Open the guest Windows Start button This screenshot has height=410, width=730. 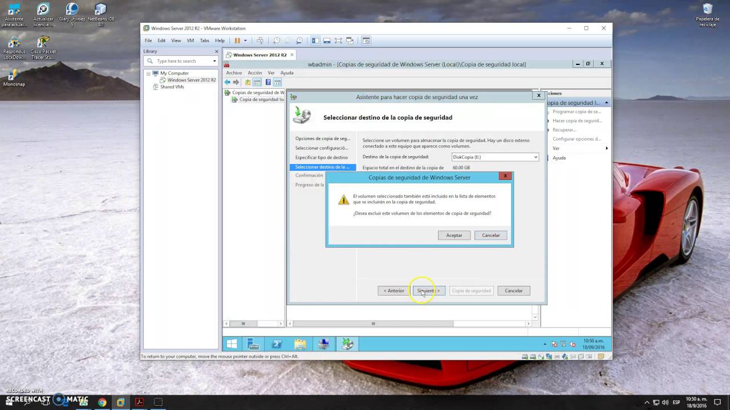[x=232, y=344]
